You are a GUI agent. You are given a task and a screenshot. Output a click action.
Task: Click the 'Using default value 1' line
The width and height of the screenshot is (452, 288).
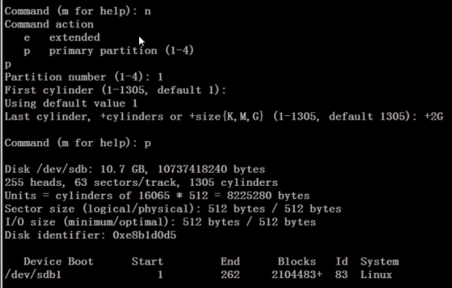click(71, 103)
